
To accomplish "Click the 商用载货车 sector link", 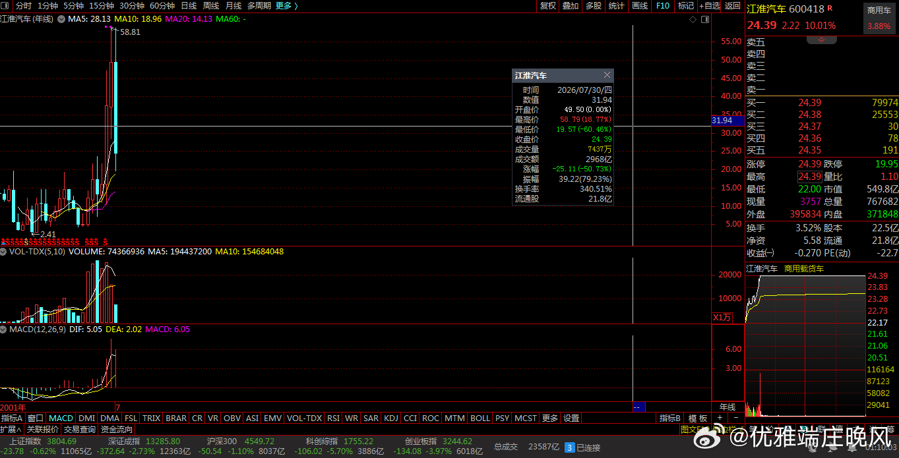I will (x=804, y=269).
